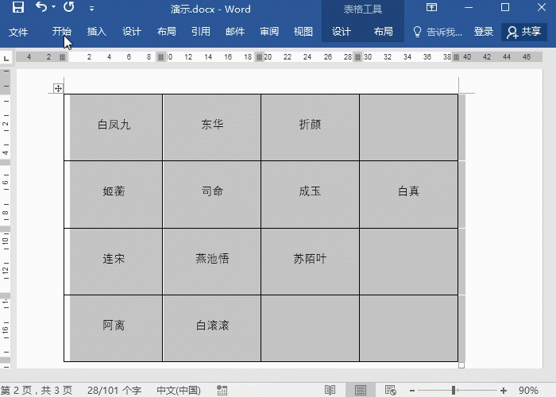
Task: Switch to Web Layout view icon
Action: pos(391,391)
